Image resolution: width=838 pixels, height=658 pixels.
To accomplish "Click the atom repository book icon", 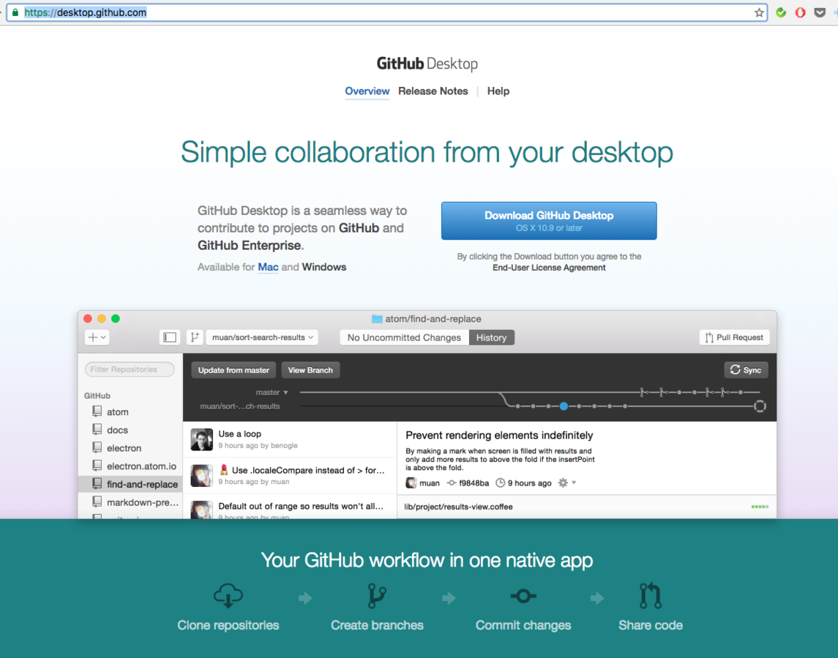I will click(x=97, y=411).
